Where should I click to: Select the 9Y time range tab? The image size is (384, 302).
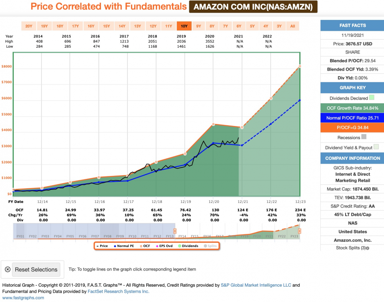click(199, 26)
